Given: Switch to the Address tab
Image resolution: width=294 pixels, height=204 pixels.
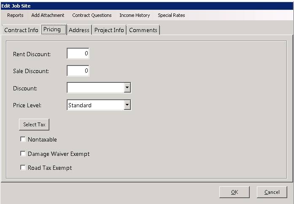Looking at the screenshot, I should pyautogui.click(x=79, y=30).
